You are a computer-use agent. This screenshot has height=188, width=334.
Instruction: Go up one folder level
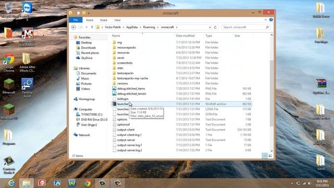92,27
